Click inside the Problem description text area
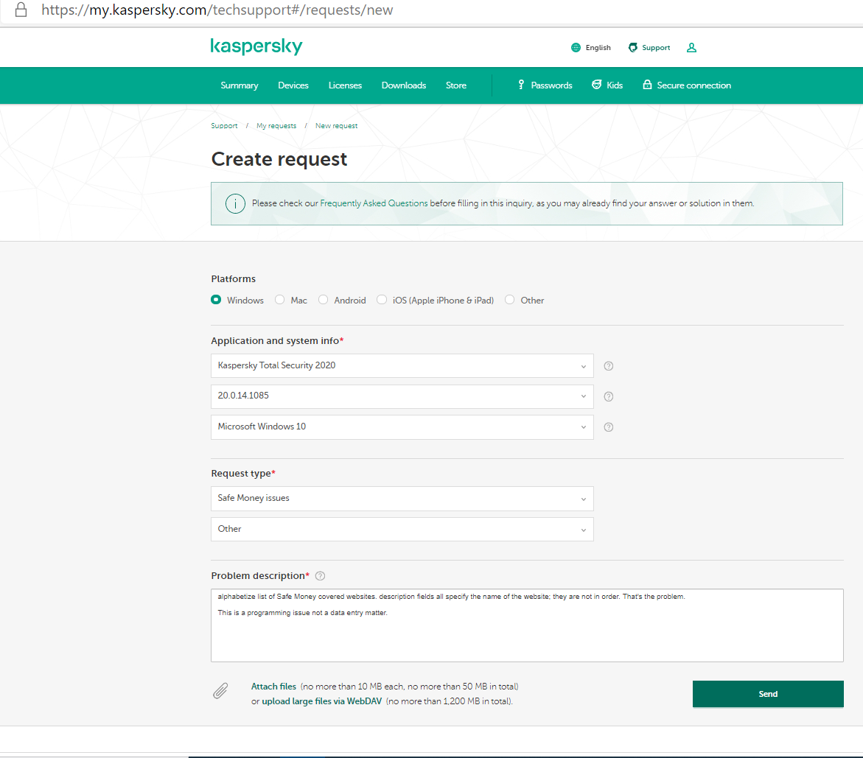 (x=527, y=625)
